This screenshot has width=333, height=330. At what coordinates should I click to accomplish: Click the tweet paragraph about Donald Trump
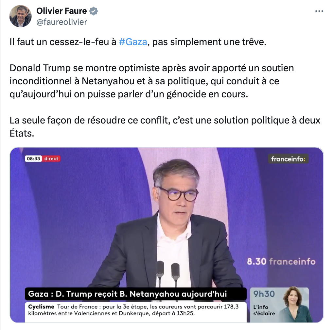point(152,81)
